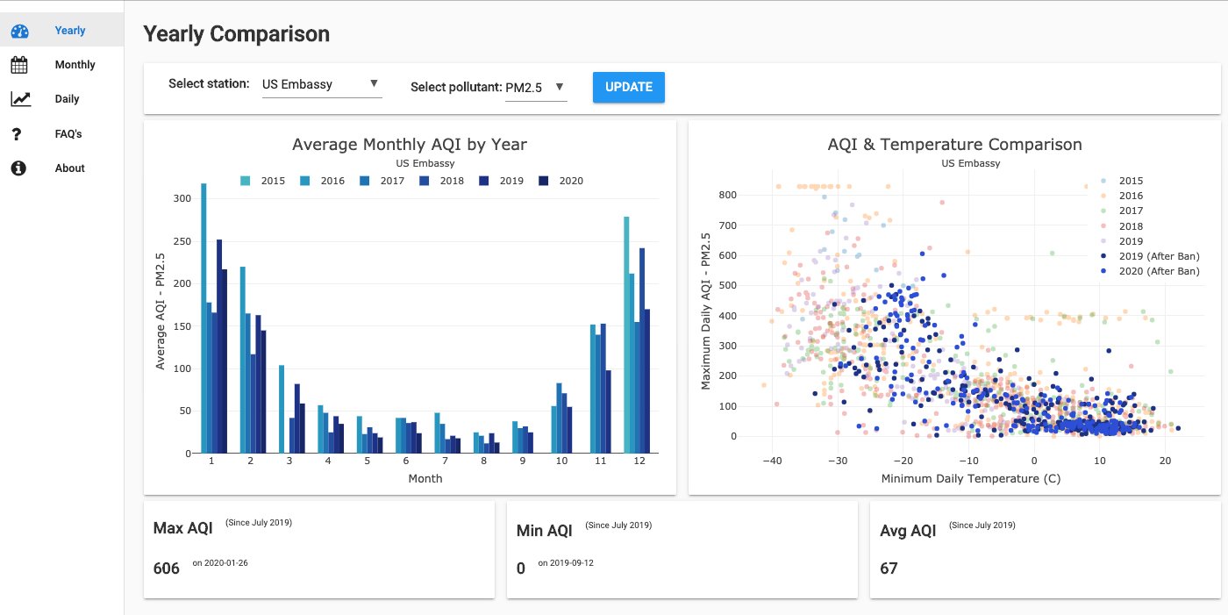Hide the 2015 series in the bar chart legend
The height and width of the screenshot is (615, 1228).
[272, 181]
